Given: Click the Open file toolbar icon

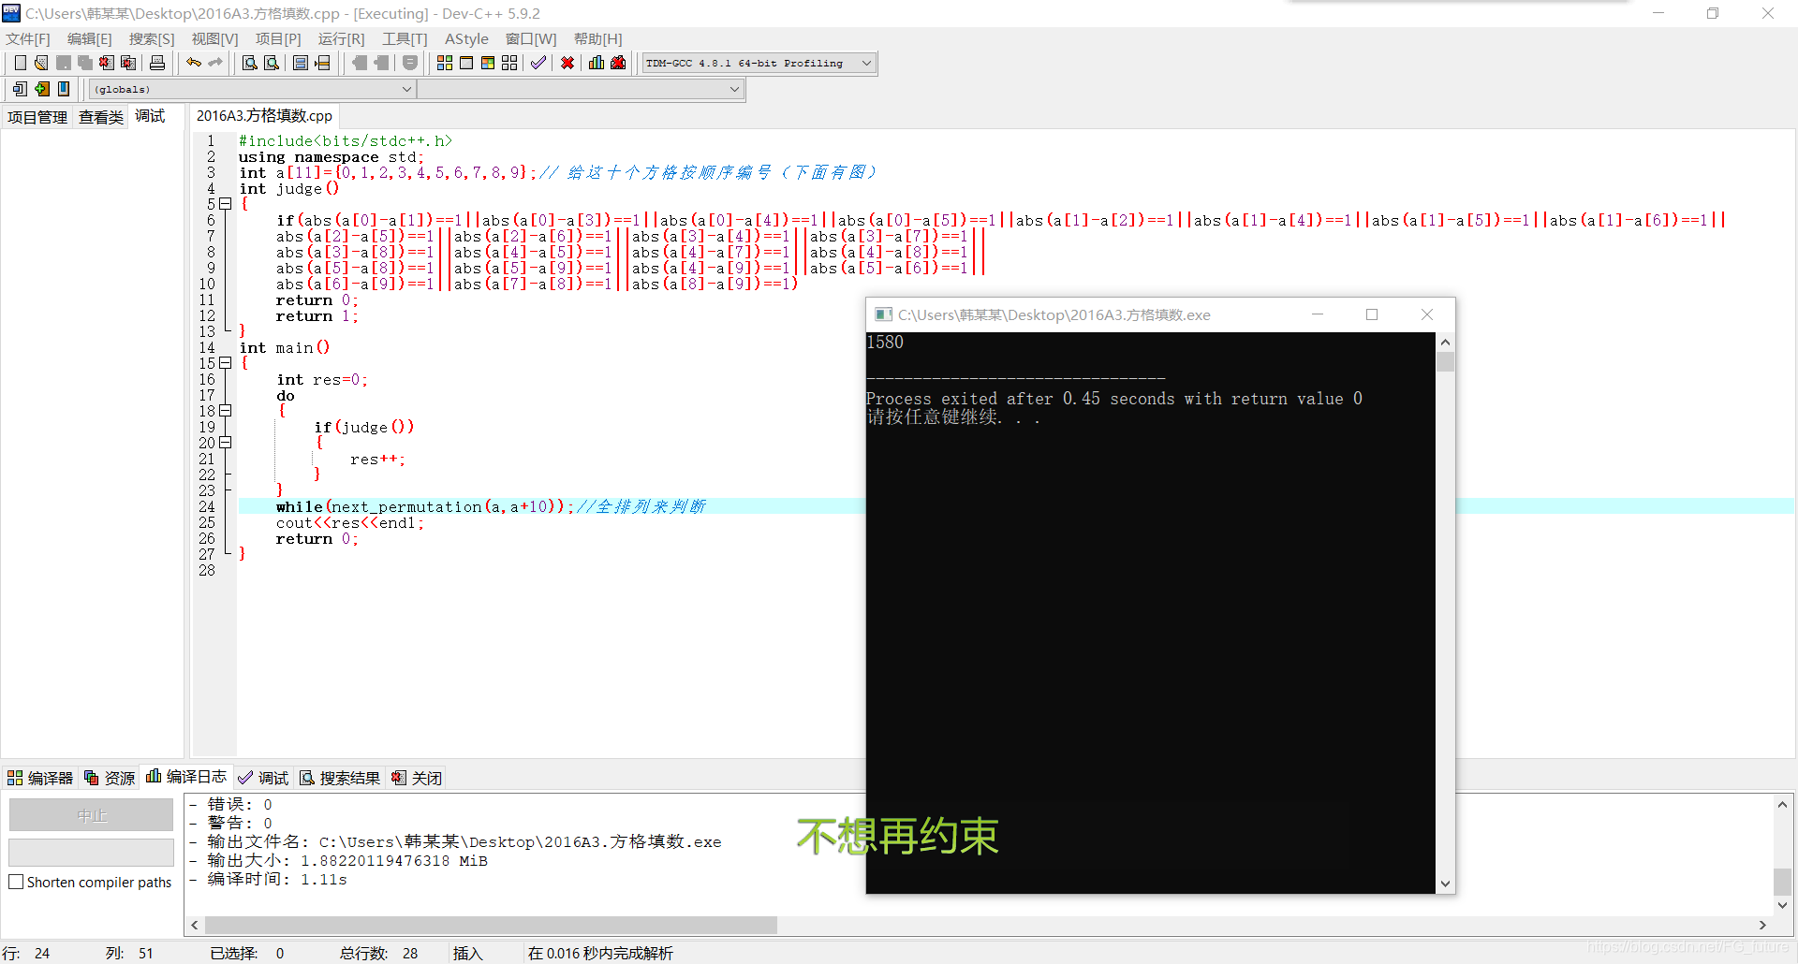Looking at the screenshot, I should point(41,63).
